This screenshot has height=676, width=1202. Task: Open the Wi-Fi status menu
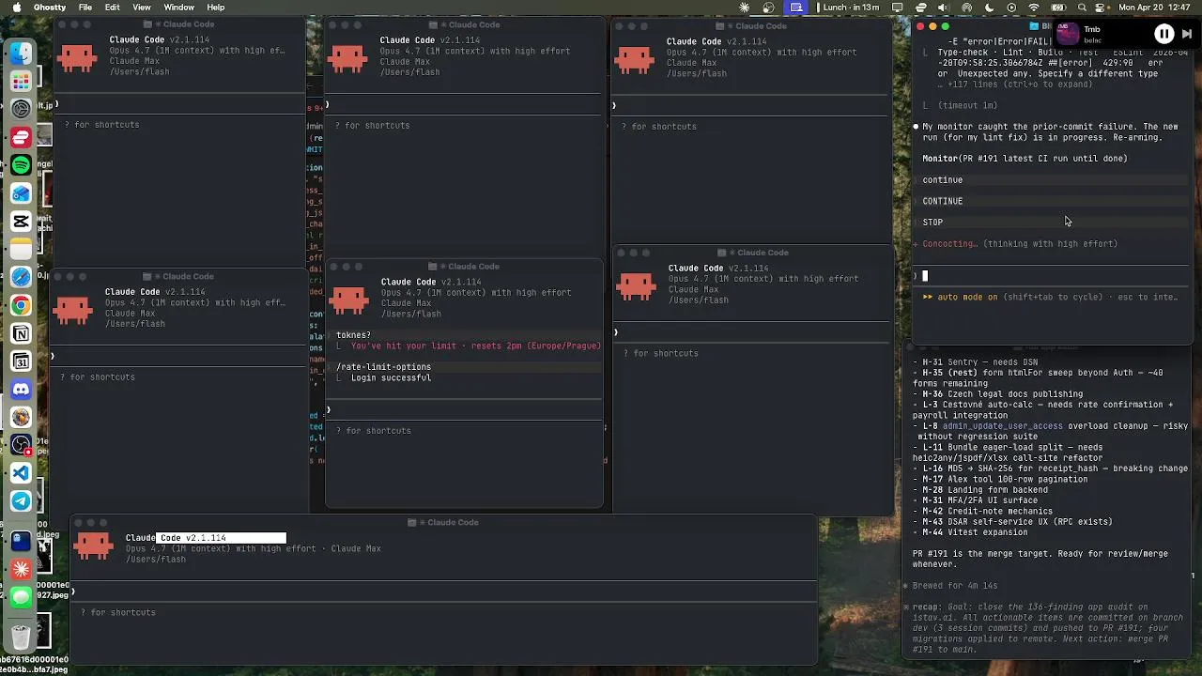[x=1034, y=8]
